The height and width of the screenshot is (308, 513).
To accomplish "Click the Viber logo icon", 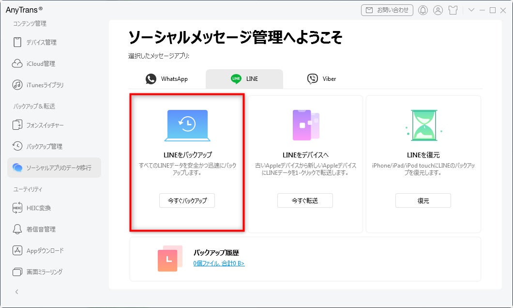I will point(313,79).
